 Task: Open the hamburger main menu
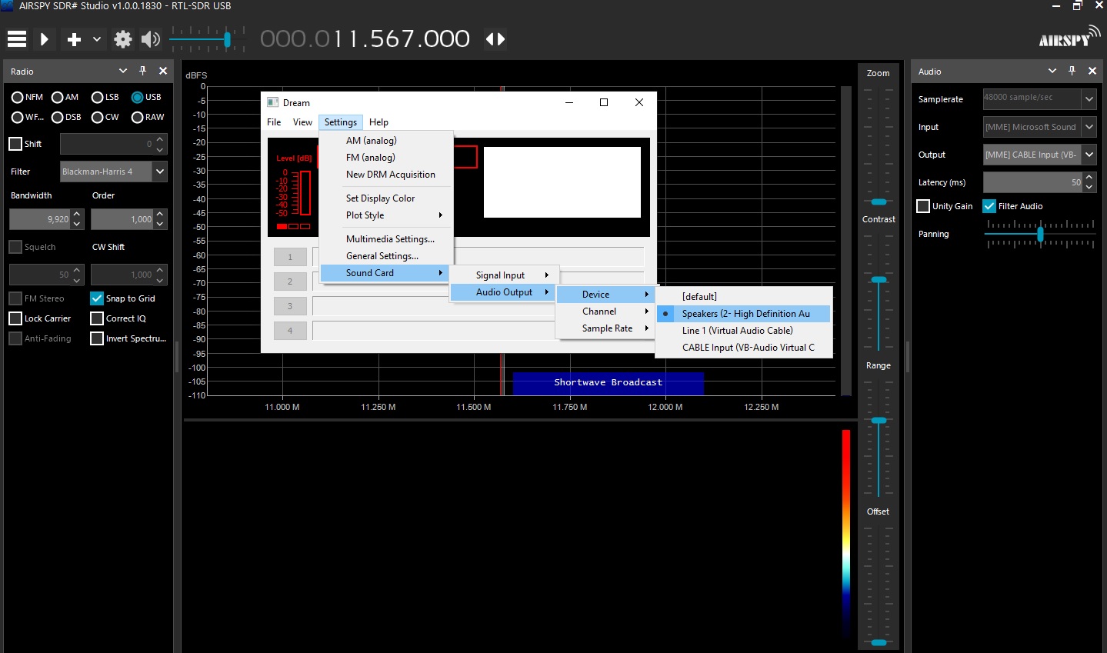[17, 38]
